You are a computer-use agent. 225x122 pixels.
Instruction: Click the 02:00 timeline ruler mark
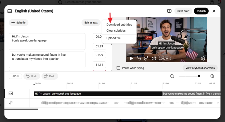[166, 84]
